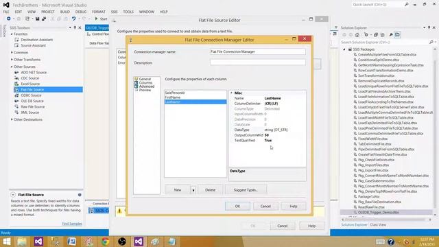Select Source Assistant in SSIS Toolbox

click(34, 45)
